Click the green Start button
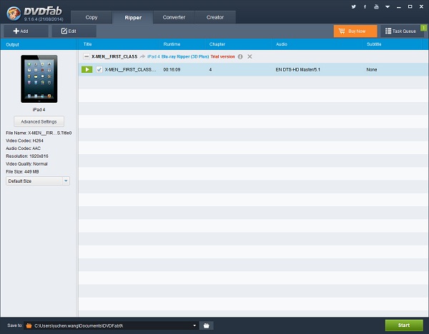The image size is (429, 334). click(x=404, y=325)
